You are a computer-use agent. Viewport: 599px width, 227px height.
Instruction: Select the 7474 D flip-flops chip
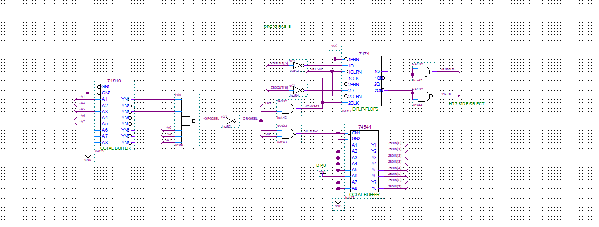[365, 81]
